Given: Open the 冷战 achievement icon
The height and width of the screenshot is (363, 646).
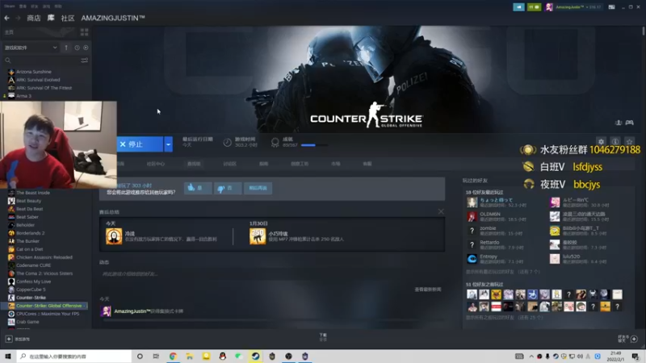Looking at the screenshot, I should click(x=114, y=236).
